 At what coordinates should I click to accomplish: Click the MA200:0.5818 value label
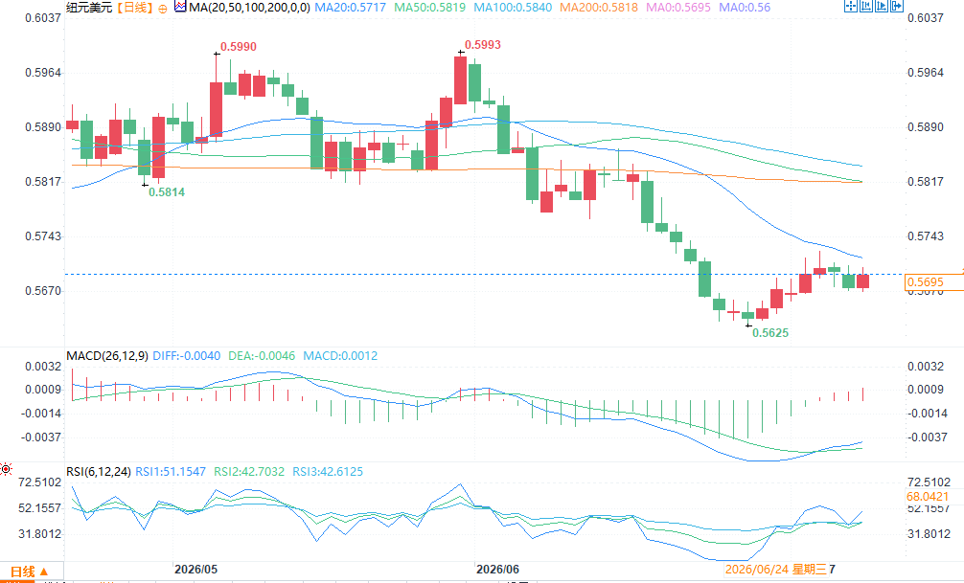coord(599,8)
